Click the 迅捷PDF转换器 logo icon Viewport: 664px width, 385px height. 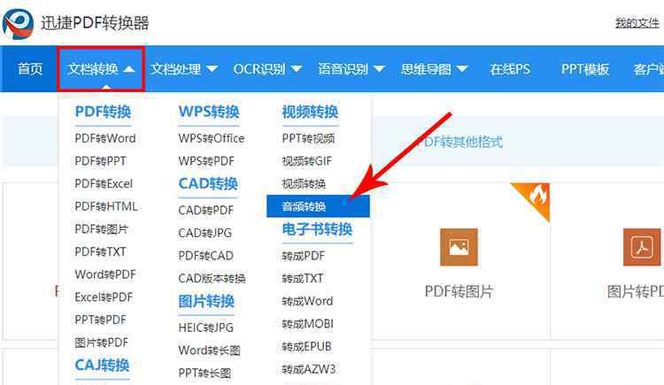pyautogui.click(x=18, y=23)
